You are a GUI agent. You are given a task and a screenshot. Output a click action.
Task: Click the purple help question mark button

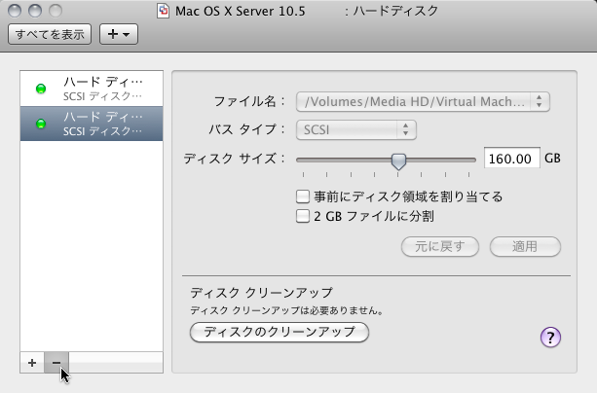550,337
